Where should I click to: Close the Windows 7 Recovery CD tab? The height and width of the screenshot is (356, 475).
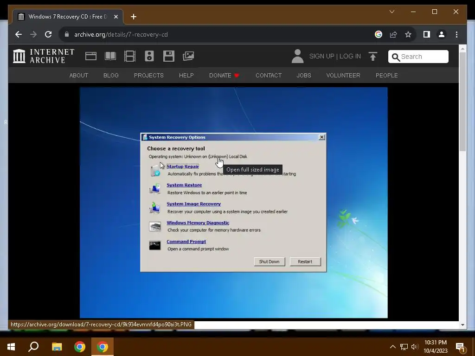tap(116, 17)
